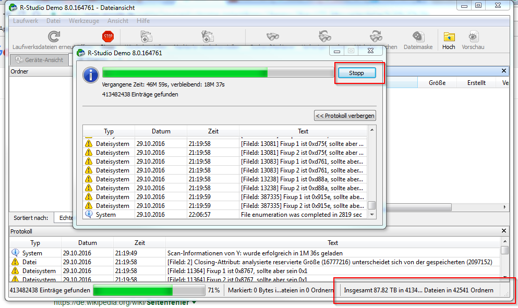Click the dialog progress bar
Screen dimensions: 518x308
218,72
